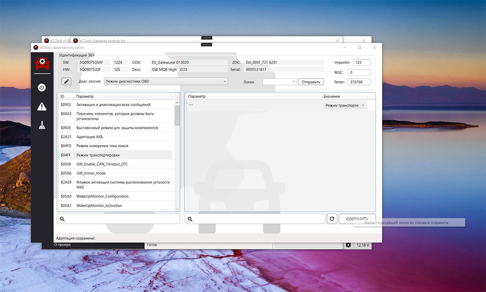Open the warning triangle icon in the sidebar

42,106
